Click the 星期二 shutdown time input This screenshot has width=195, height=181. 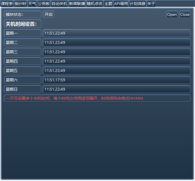pyautogui.click(x=117, y=42)
